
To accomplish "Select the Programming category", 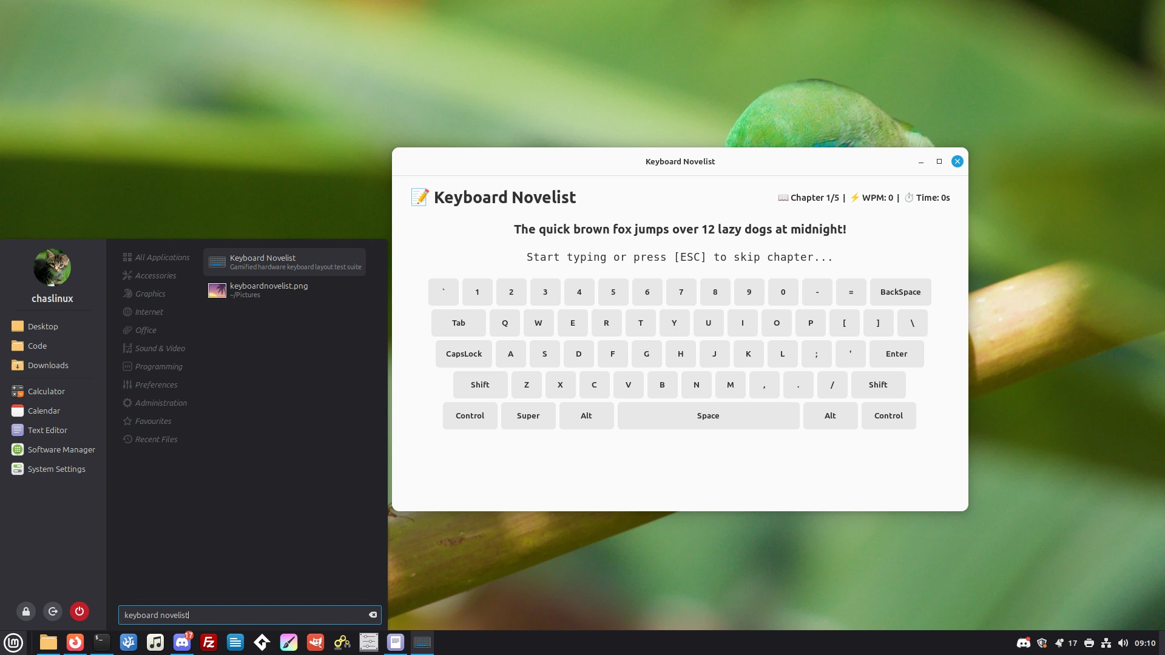I will pos(152,366).
